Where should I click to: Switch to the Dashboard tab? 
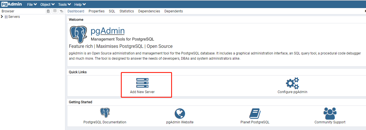(76, 11)
